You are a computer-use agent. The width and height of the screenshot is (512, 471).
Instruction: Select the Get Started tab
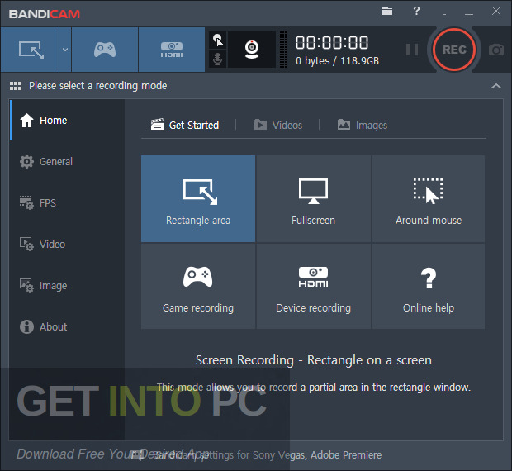coord(185,125)
